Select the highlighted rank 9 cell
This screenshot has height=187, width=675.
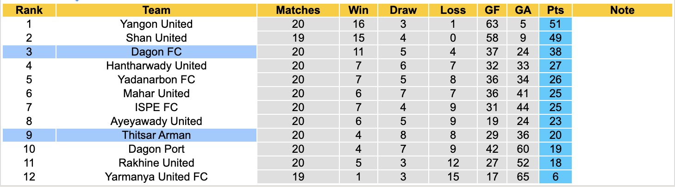pyautogui.click(x=29, y=135)
